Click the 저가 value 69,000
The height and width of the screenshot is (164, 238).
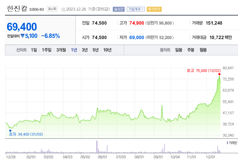click(137, 37)
